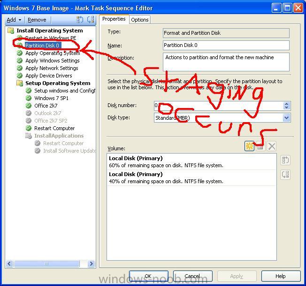Click the move volume down icon
Screen dimensions: 306x286
coord(285,175)
